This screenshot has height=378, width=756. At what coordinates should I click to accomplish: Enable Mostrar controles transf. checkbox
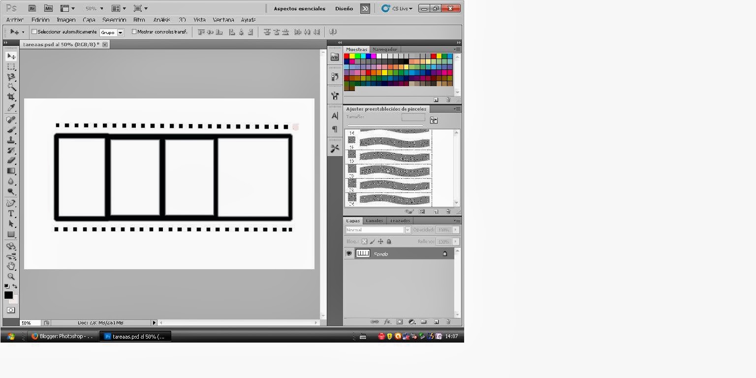[134, 31]
